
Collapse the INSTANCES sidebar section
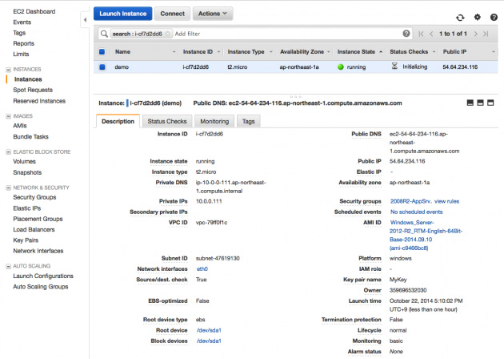pos(8,70)
